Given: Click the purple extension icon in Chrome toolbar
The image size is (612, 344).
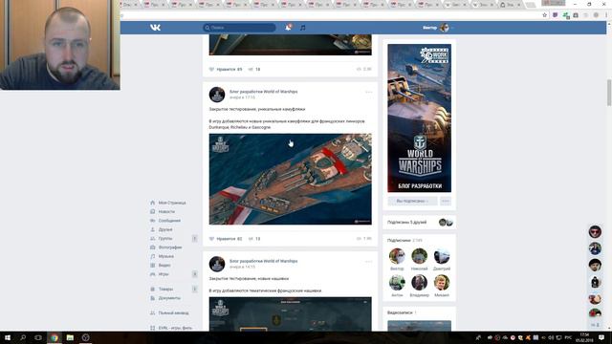Looking at the screenshot, I should (555, 15).
